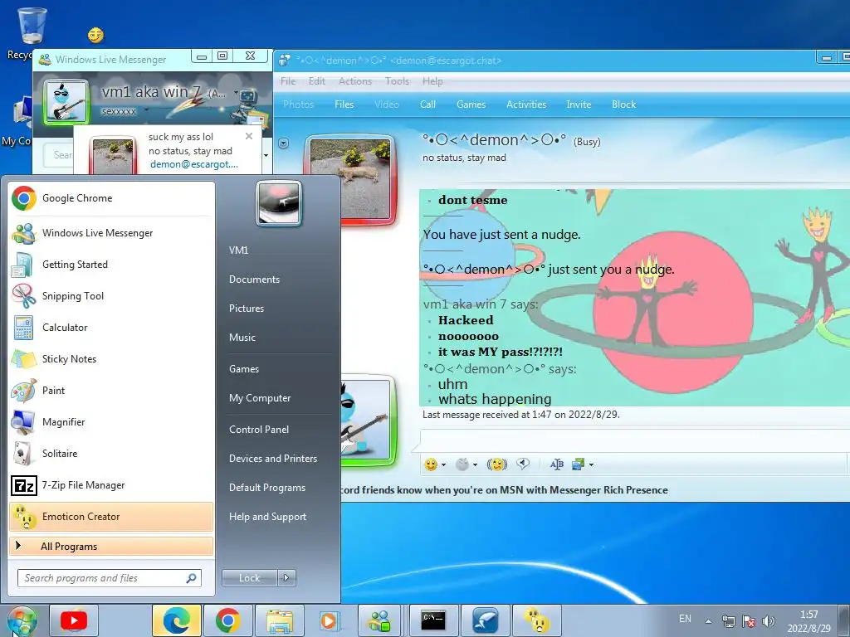Click the user account picture in Start menu
Image resolution: width=850 pixels, height=637 pixels.
click(x=279, y=203)
